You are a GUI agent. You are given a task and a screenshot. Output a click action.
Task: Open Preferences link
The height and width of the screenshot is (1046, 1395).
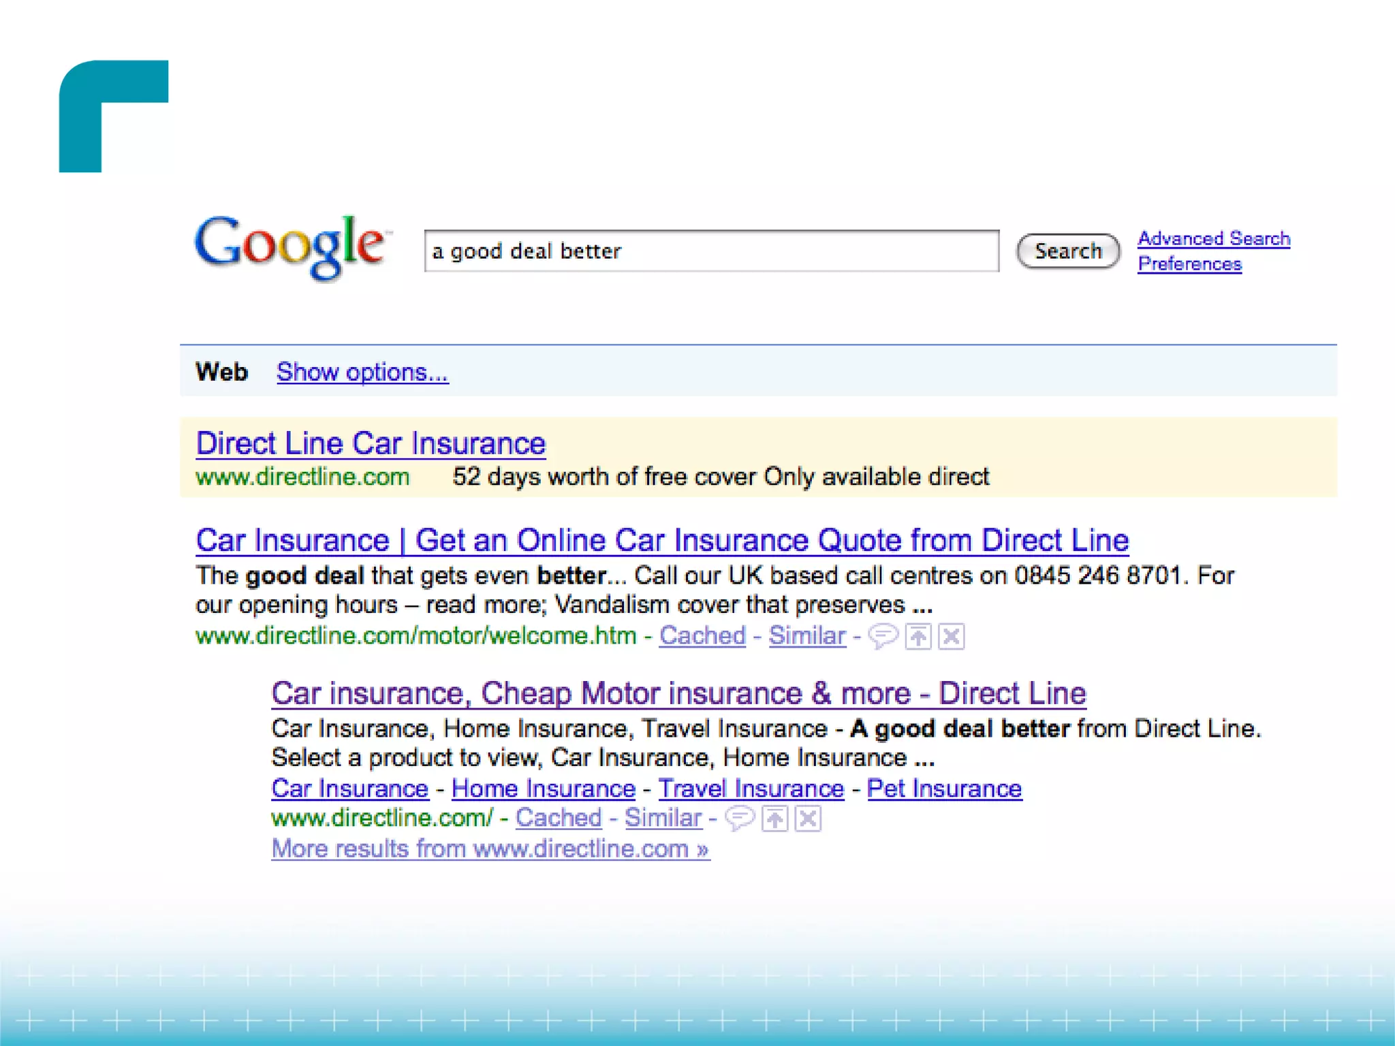point(1189,264)
